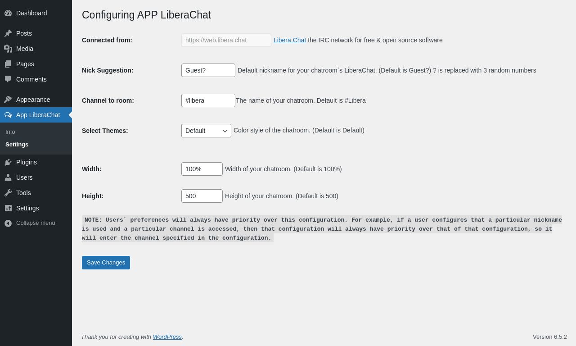
Task: Open the WordPress footer link
Action: pyautogui.click(x=167, y=337)
